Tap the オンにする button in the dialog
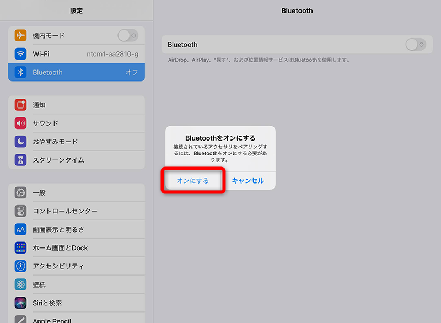441x323 pixels. (193, 180)
